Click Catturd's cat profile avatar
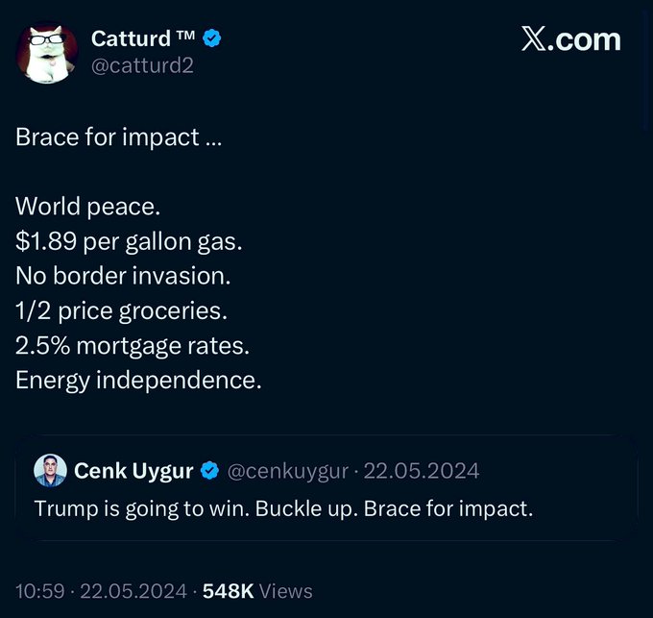 [x=46, y=52]
